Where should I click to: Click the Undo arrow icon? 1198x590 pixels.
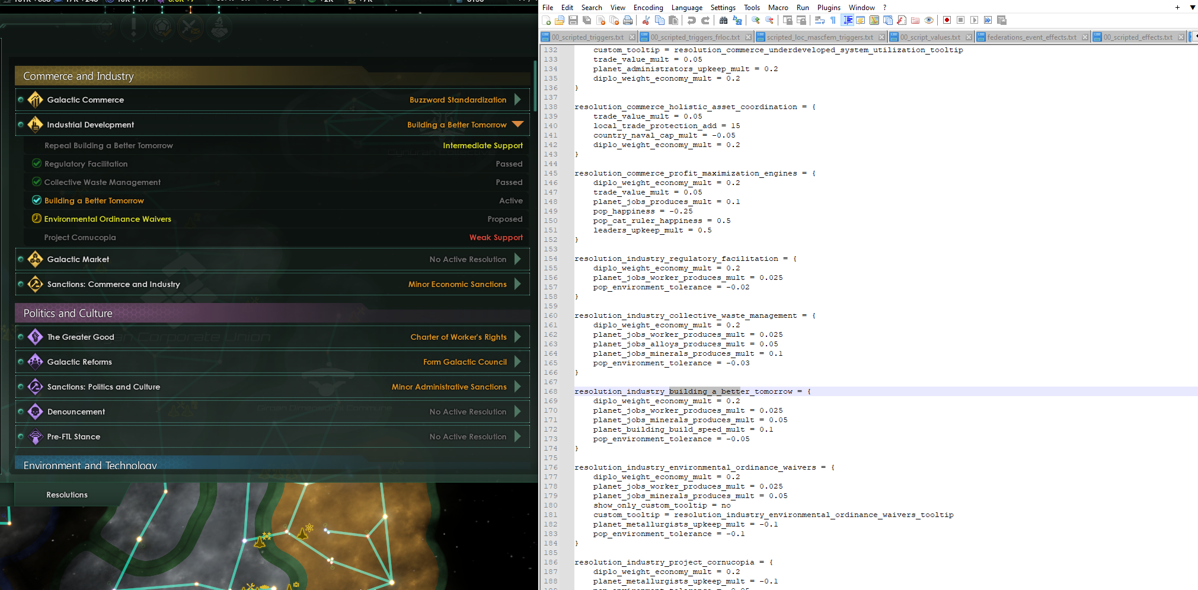(691, 20)
